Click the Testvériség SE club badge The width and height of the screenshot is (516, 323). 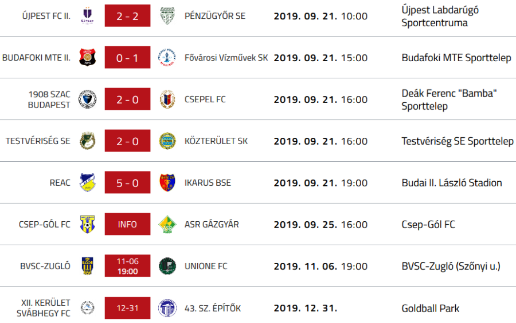point(87,141)
